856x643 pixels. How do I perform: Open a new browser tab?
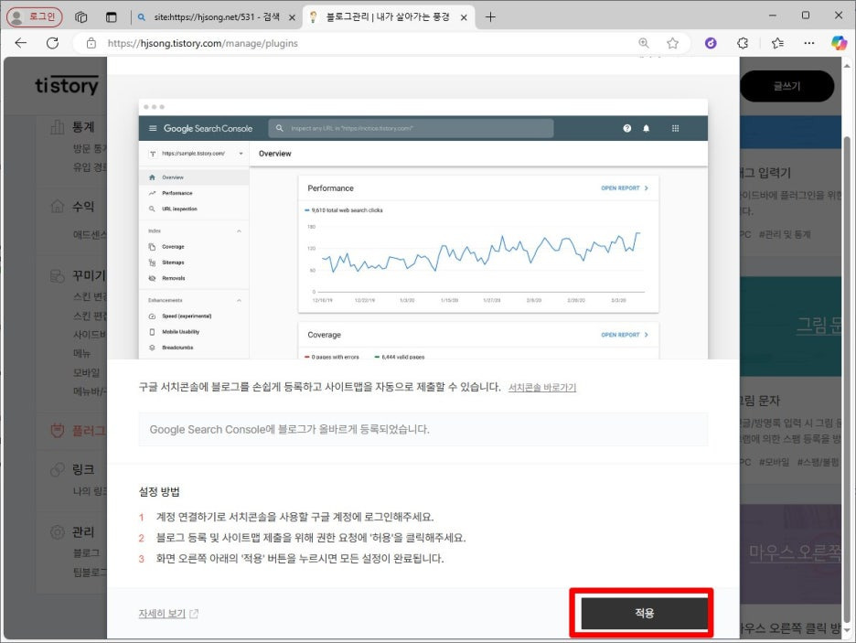click(490, 17)
